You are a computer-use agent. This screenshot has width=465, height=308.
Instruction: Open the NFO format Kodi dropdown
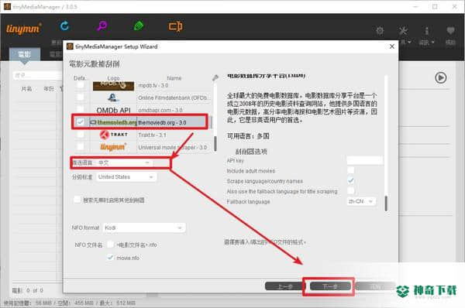pyautogui.click(x=144, y=228)
